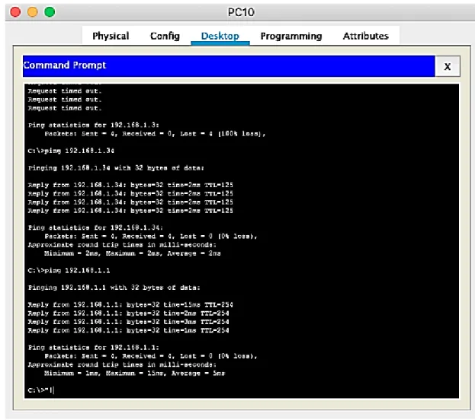Click the 'ping 192.168.1.1' command line

[69, 270]
